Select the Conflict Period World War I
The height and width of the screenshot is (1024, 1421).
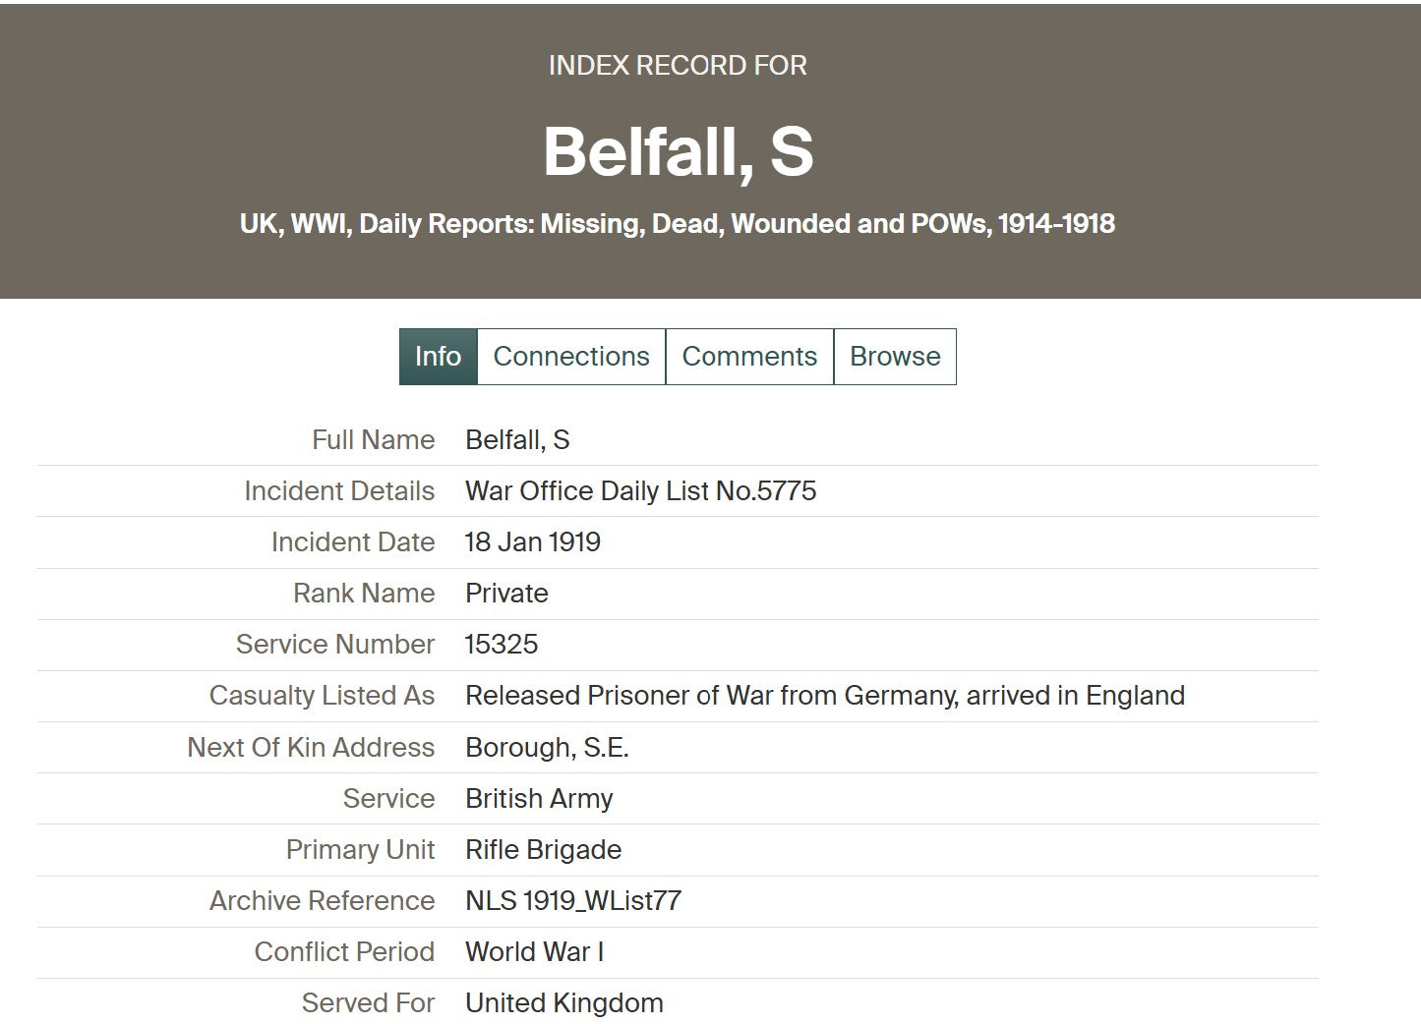(x=536, y=951)
